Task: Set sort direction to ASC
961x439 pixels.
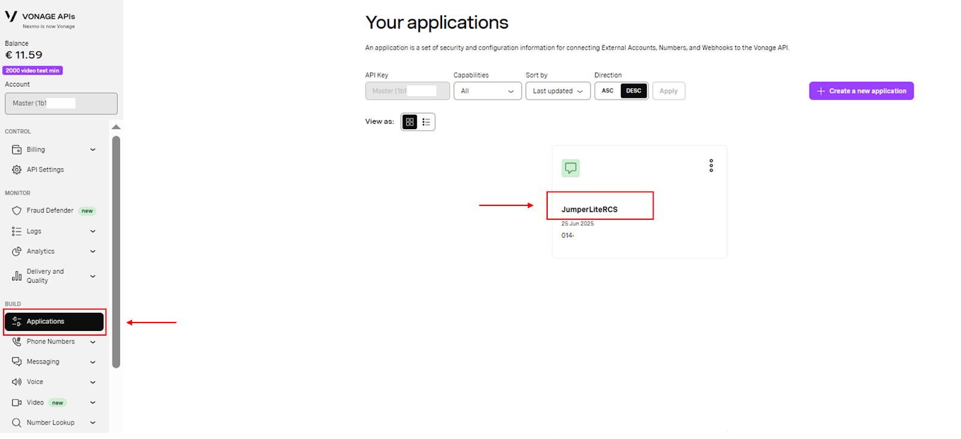Action: click(608, 91)
